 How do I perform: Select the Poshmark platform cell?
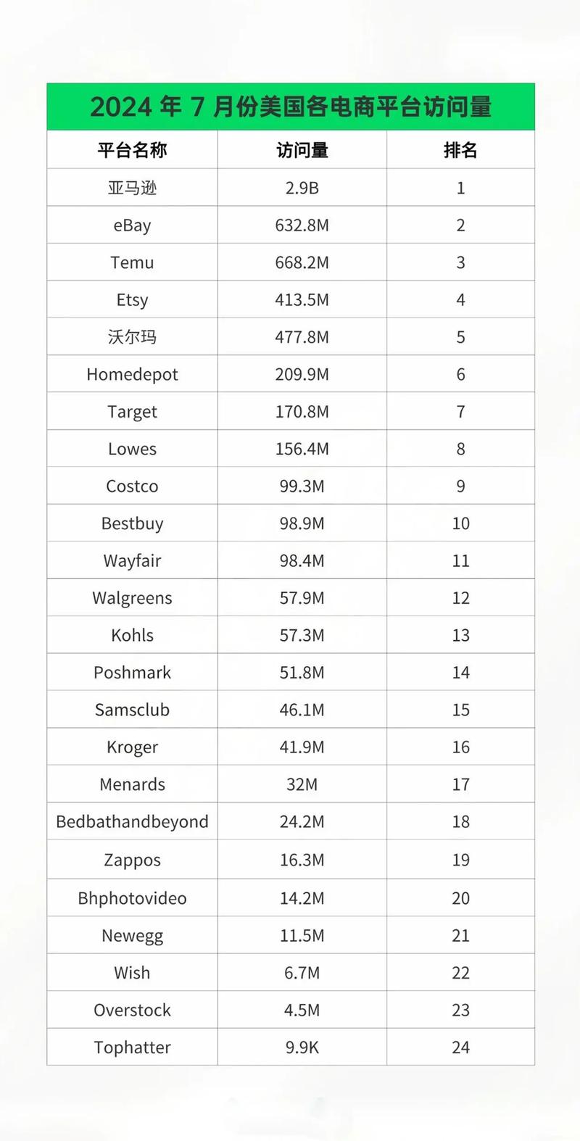(x=132, y=673)
